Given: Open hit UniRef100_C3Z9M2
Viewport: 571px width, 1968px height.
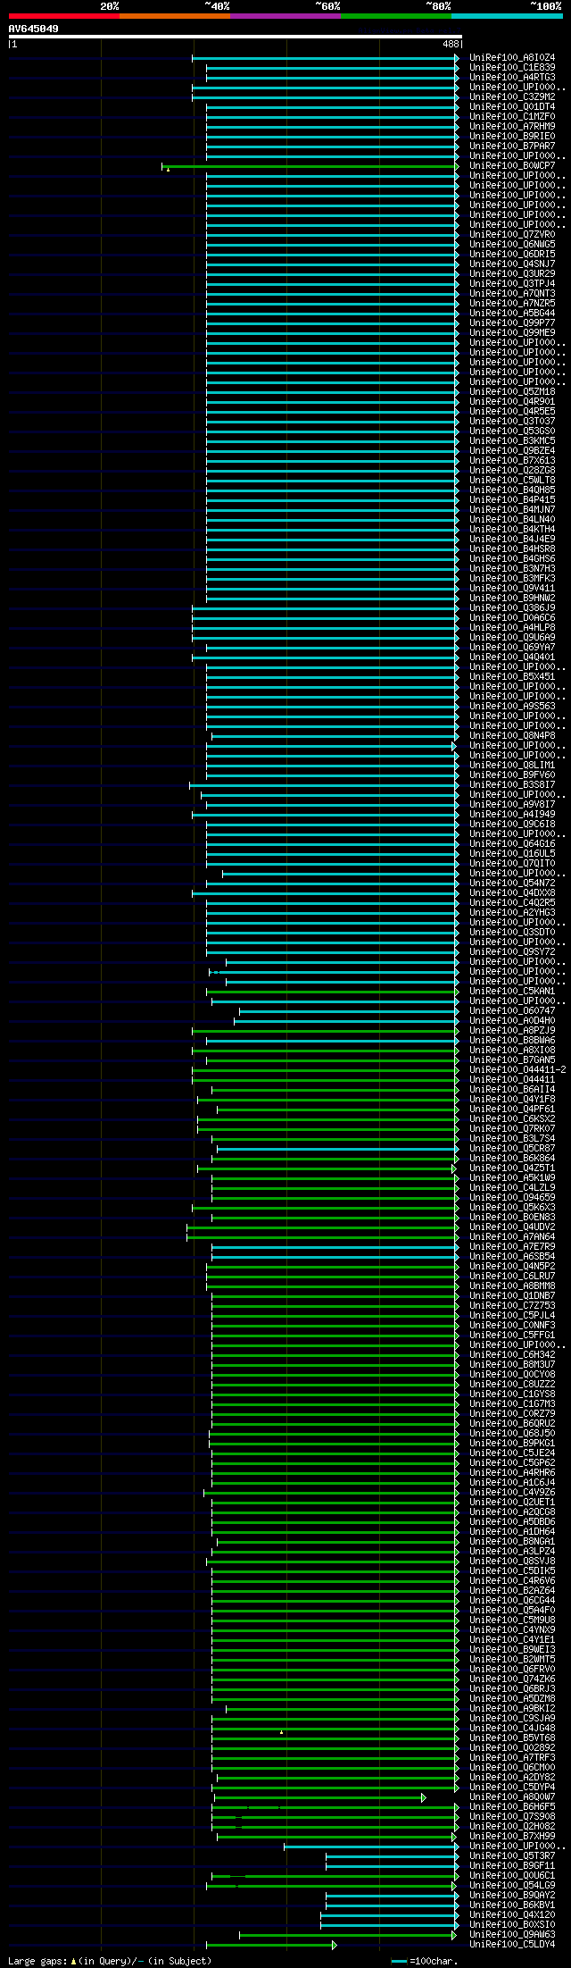Looking at the screenshot, I should pyautogui.click(x=512, y=96).
